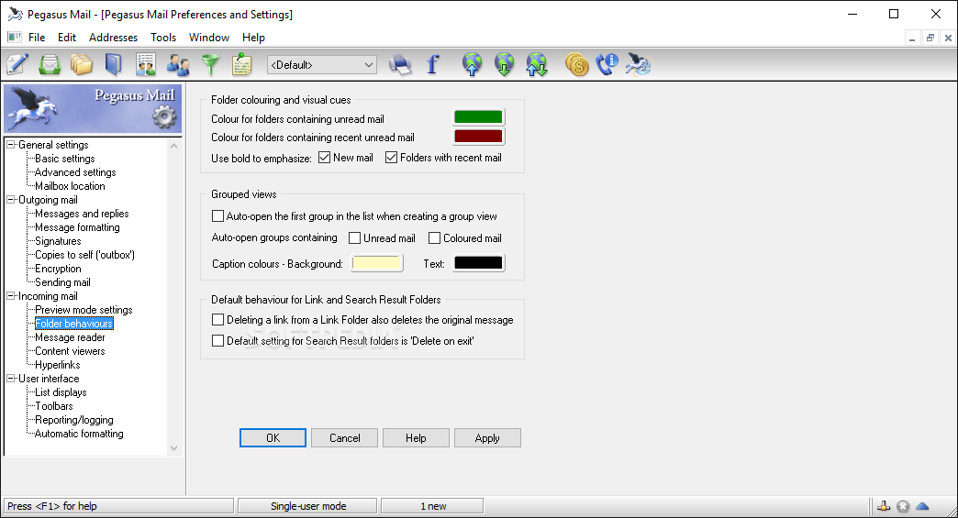Click the printer icon in toolbar
Image resolution: width=958 pixels, height=518 pixels.
[x=400, y=64]
